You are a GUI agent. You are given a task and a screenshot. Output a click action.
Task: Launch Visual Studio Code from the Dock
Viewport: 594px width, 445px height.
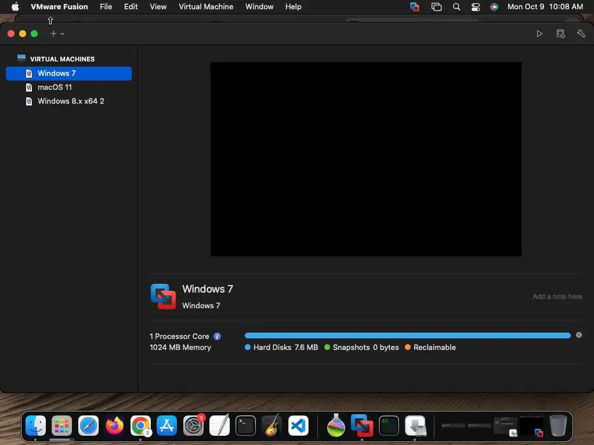click(x=298, y=426)
